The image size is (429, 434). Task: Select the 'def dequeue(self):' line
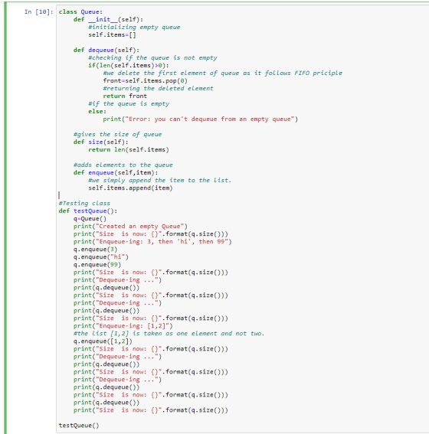(x=106, y=50)
